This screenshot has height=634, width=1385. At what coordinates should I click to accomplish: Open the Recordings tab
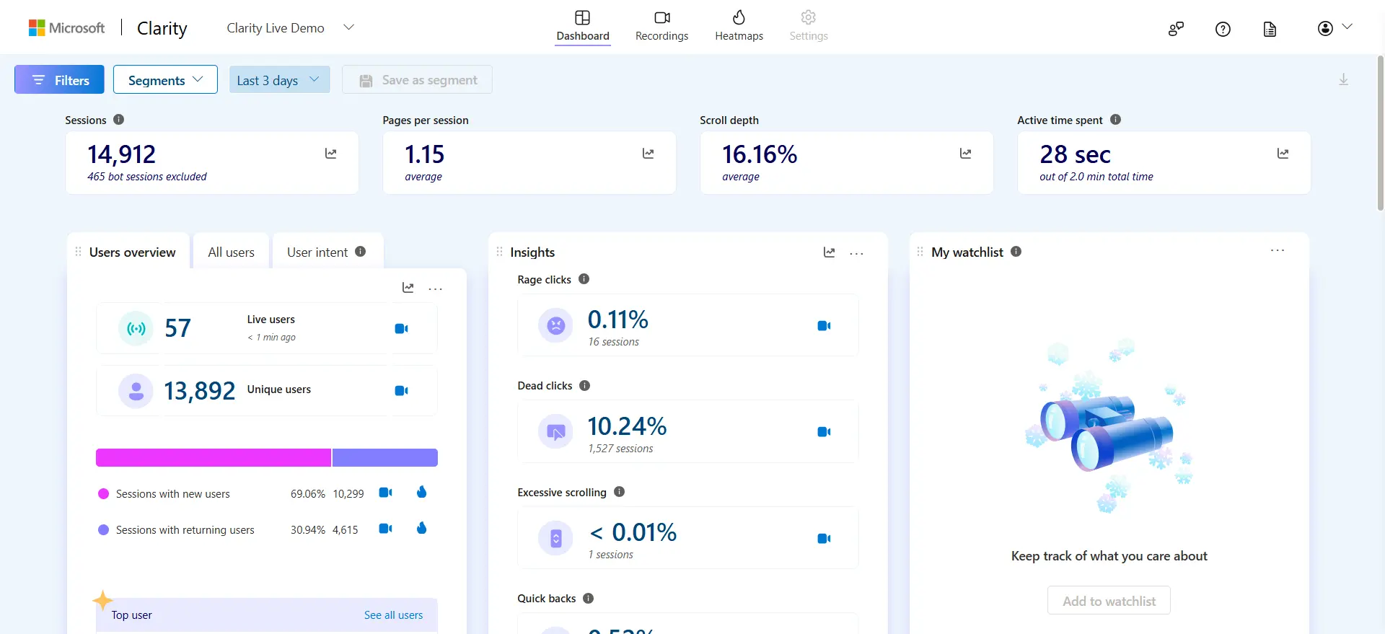click(x=661, y=27)
